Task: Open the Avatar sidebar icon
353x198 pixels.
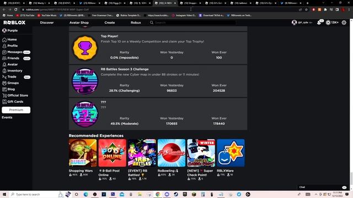Action: (4, 64)
